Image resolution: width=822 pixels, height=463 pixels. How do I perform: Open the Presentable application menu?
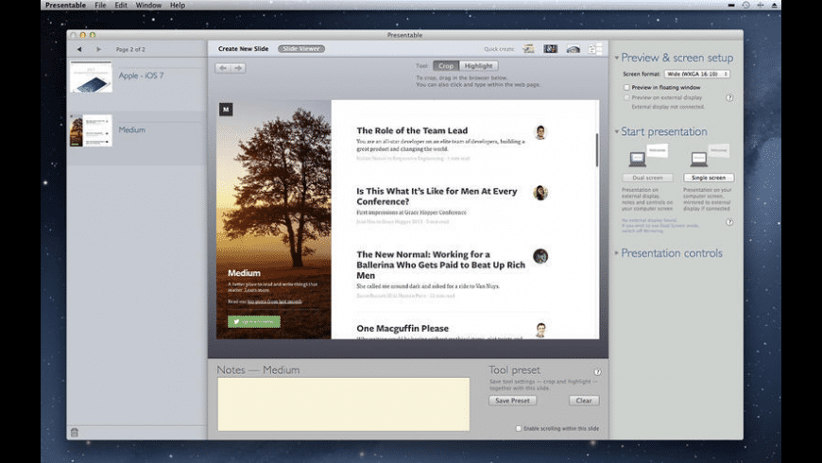(x=65, y=6)
